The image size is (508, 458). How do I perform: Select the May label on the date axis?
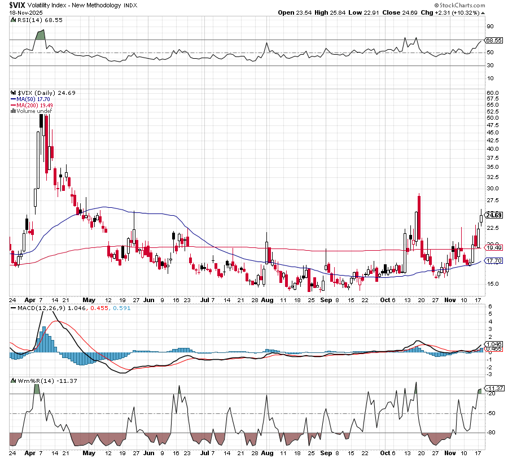click(x=89, y=300)
